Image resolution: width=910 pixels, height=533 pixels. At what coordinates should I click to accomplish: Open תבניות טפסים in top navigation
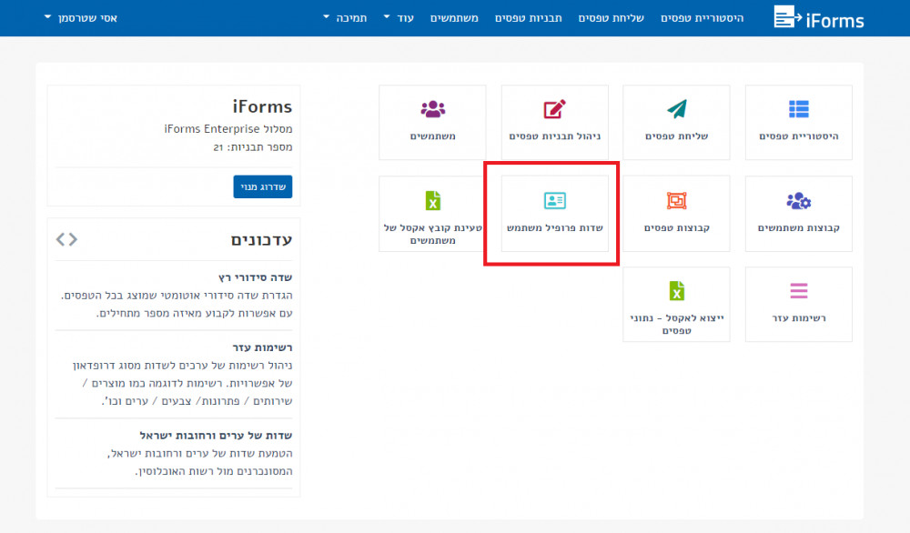[528, 18]
